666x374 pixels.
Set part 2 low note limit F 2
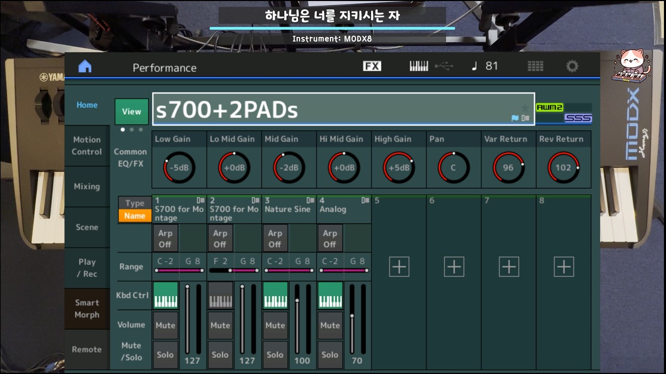coord(220,261)
